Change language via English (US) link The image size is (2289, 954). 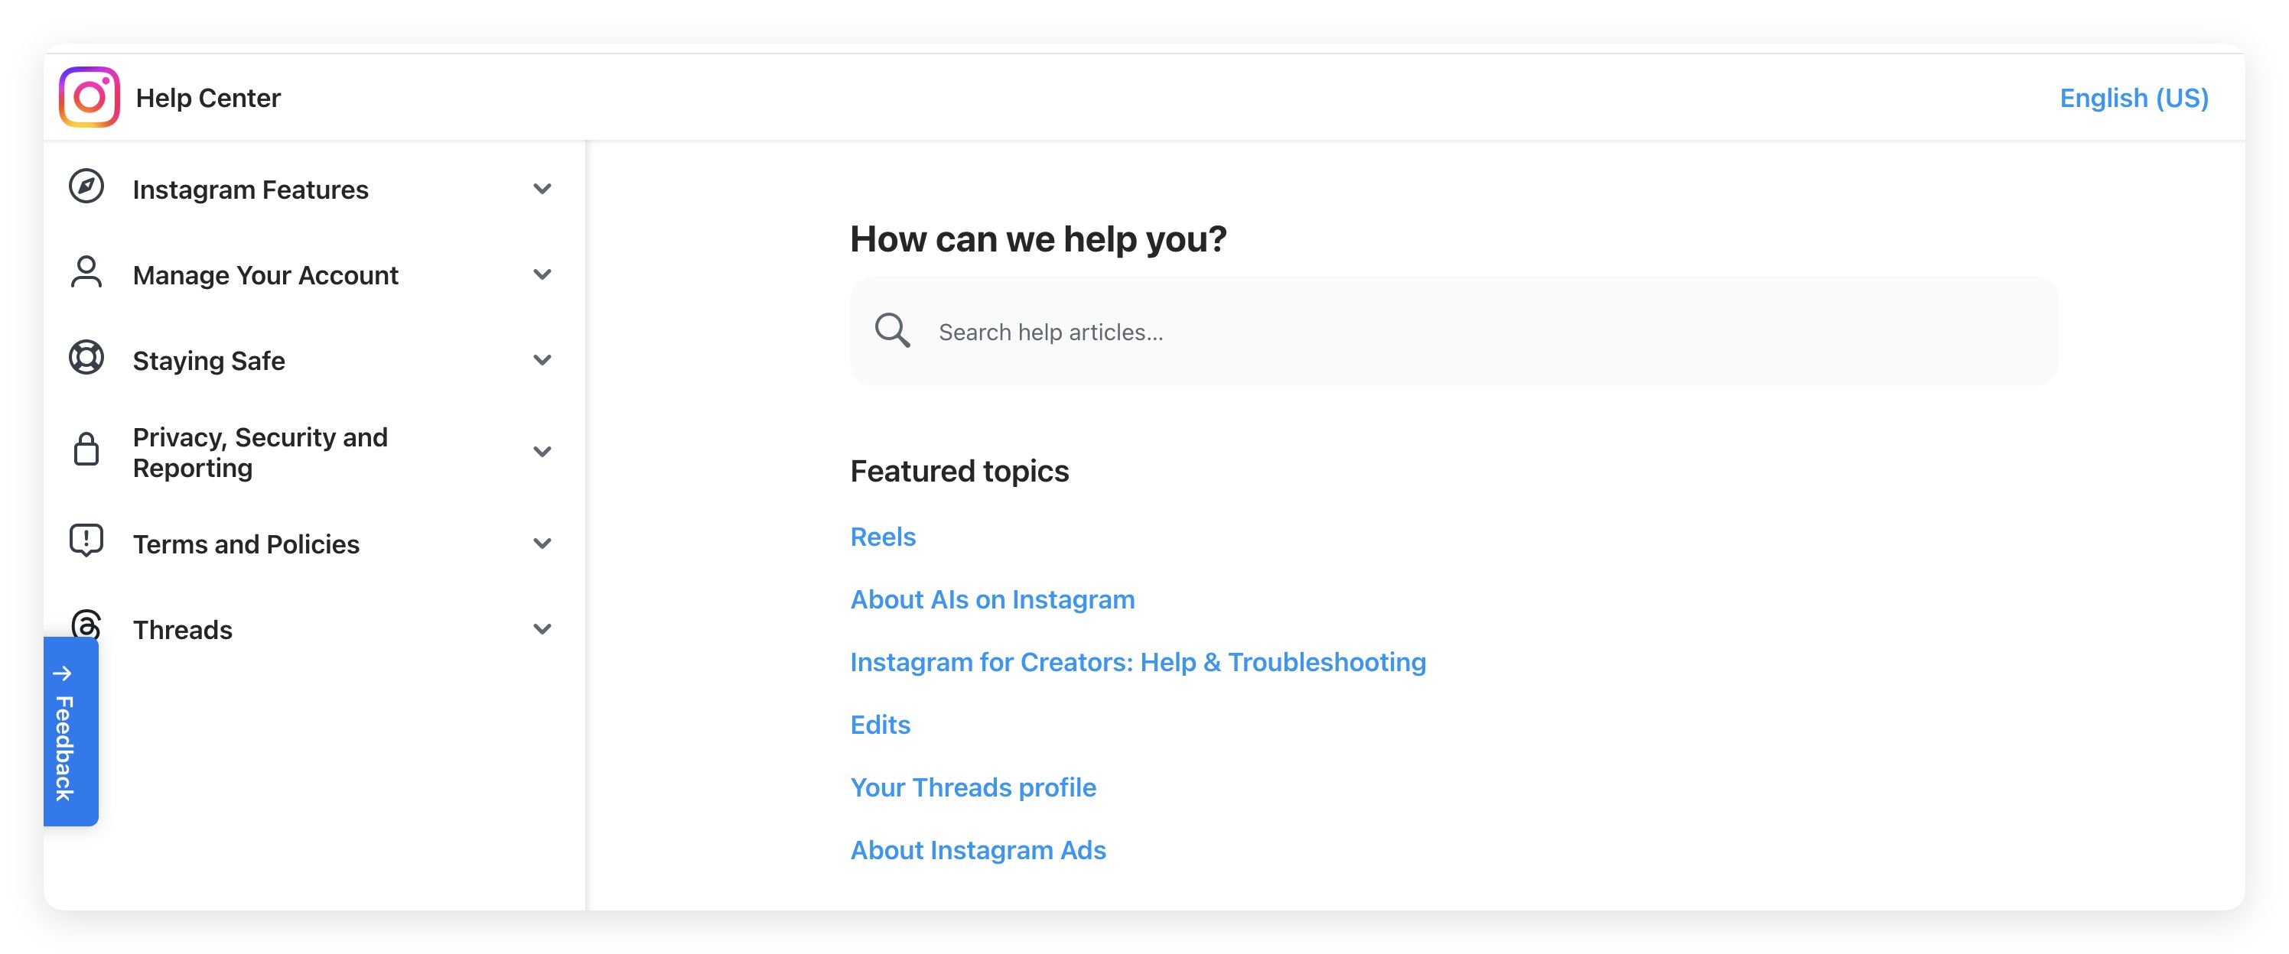[2134, 98]
